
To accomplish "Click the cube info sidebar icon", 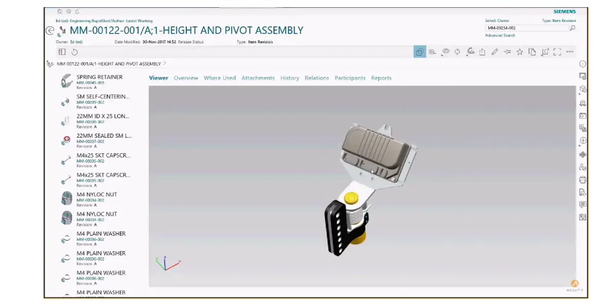I will [583, 89].
